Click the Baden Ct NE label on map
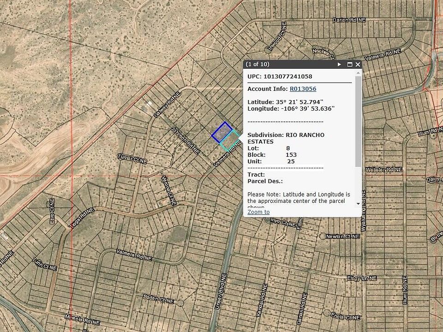The image size is (443, 332). (x=158, y=300)
